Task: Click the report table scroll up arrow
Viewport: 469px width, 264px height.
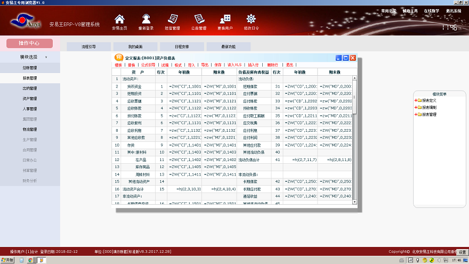Action: point(355,78)
